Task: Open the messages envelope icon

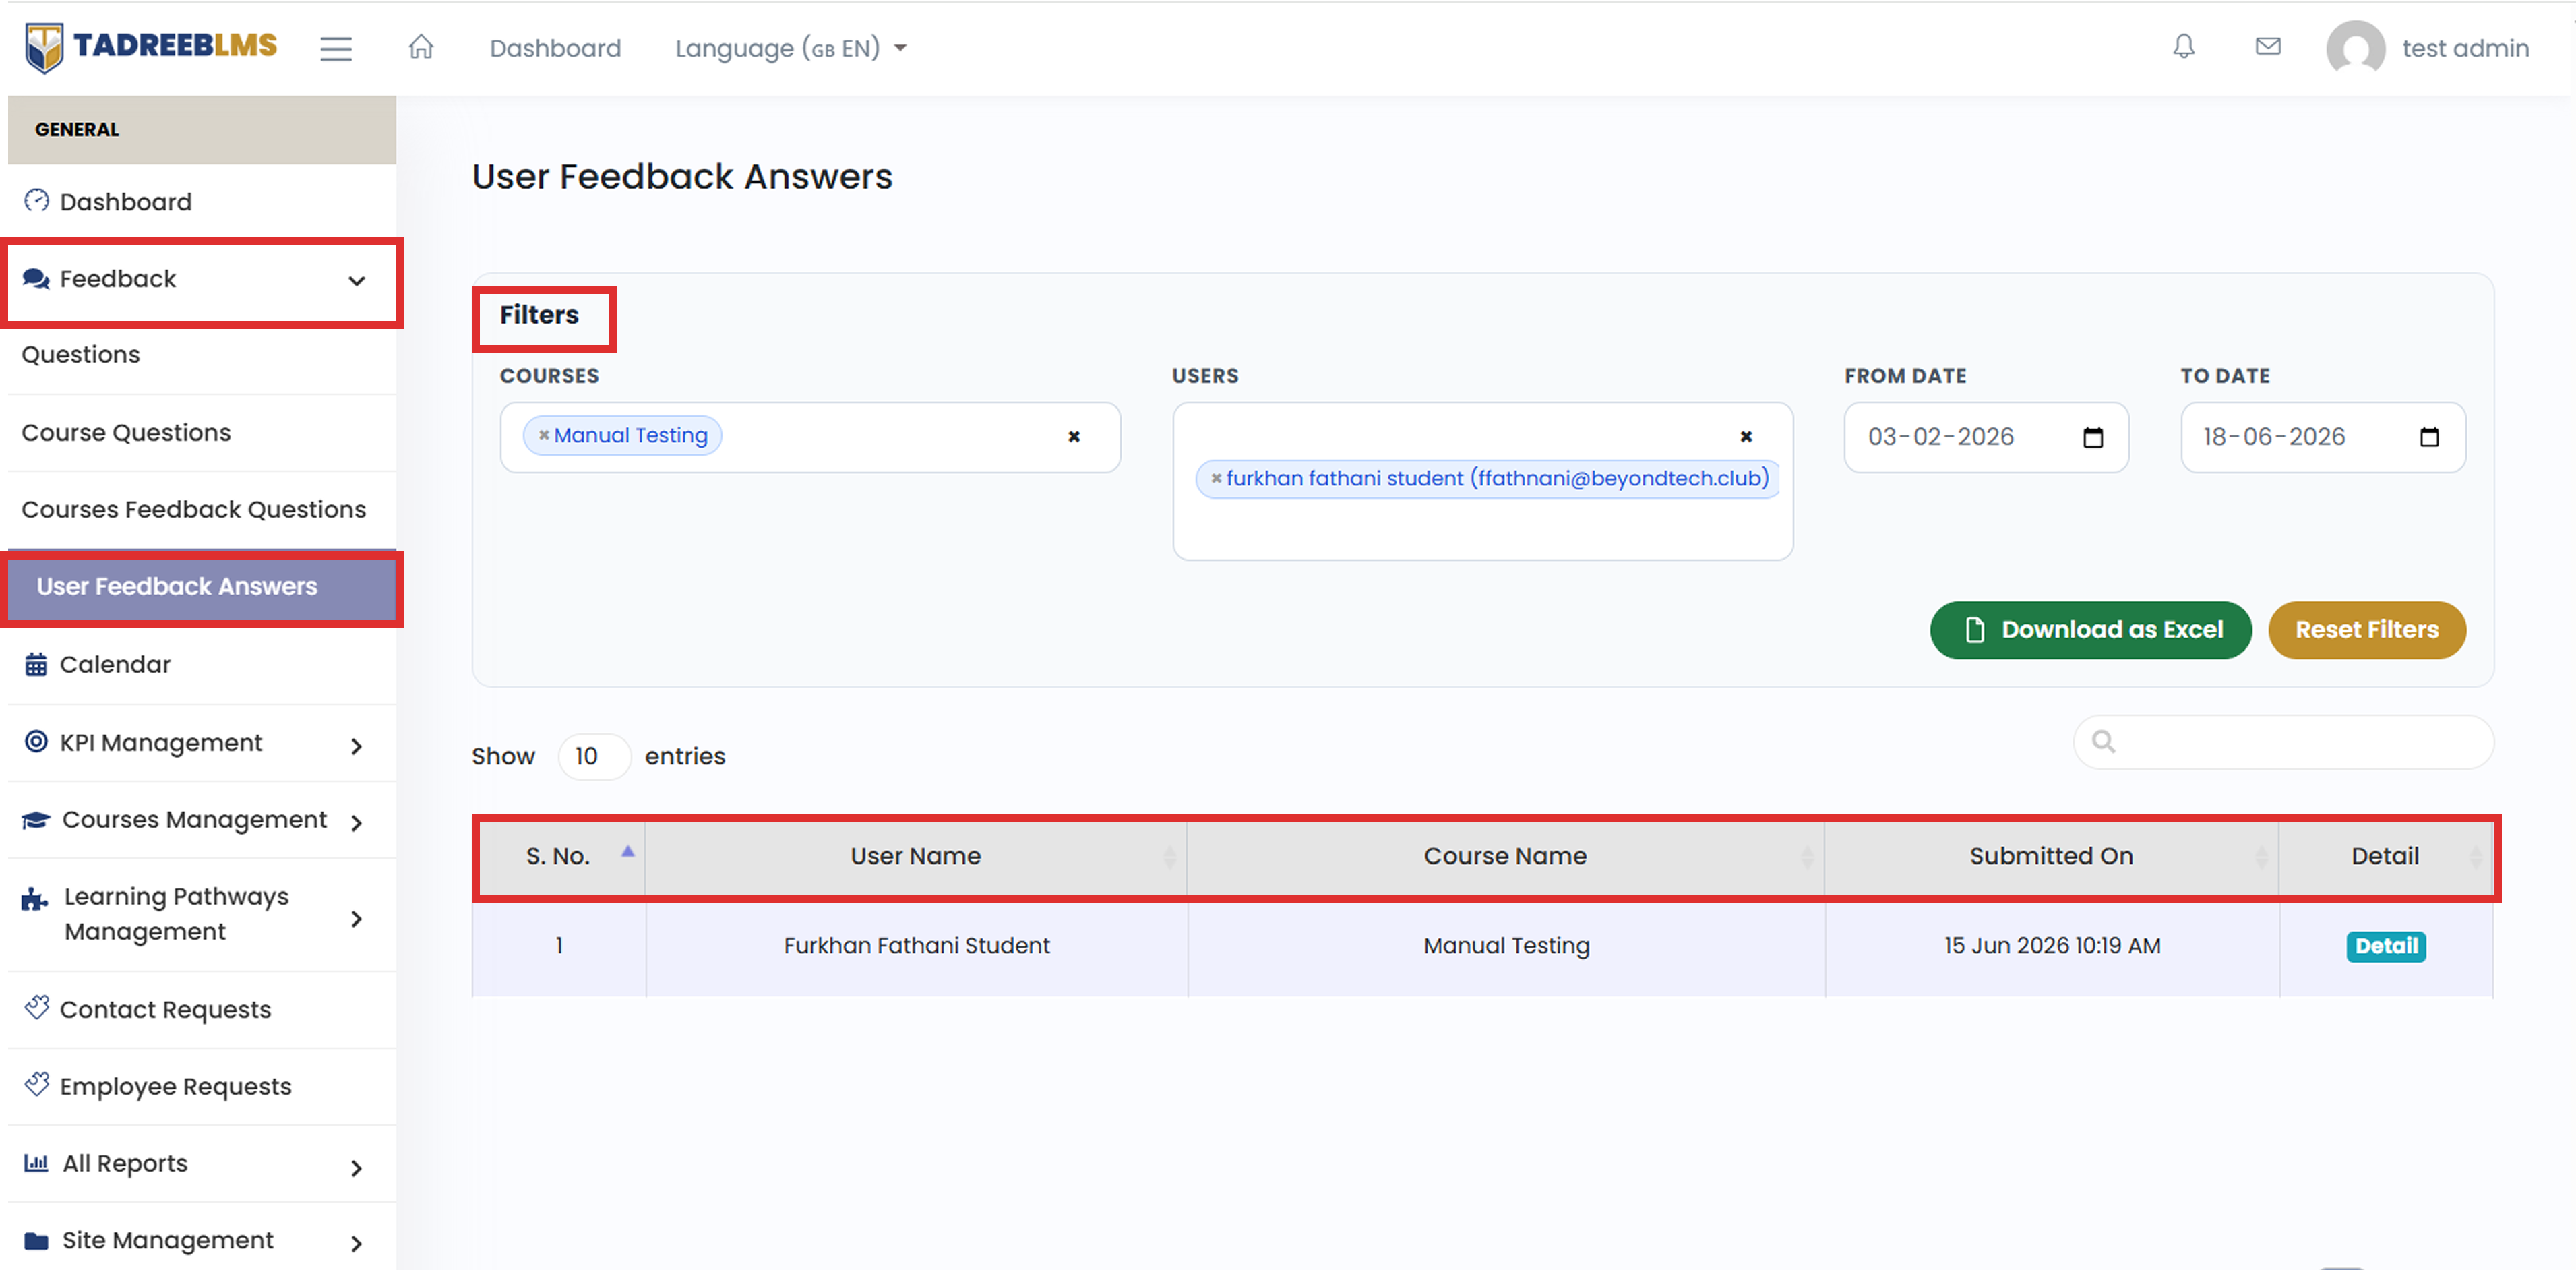Action: tap(2268, 47)
